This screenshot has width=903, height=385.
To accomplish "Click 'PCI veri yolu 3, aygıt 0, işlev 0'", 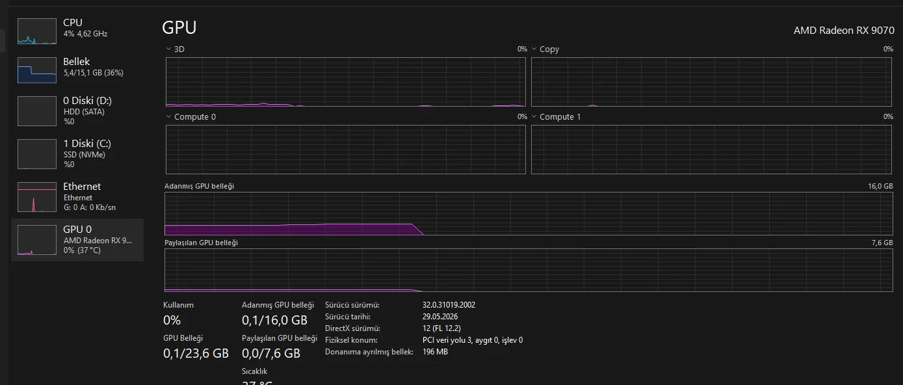I will point(473,340).
